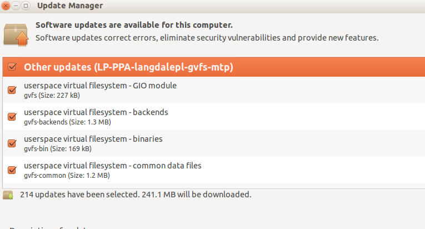Click the gvfs-common size 1.2 MB label

pyautogui.click(x=67, y=176)
